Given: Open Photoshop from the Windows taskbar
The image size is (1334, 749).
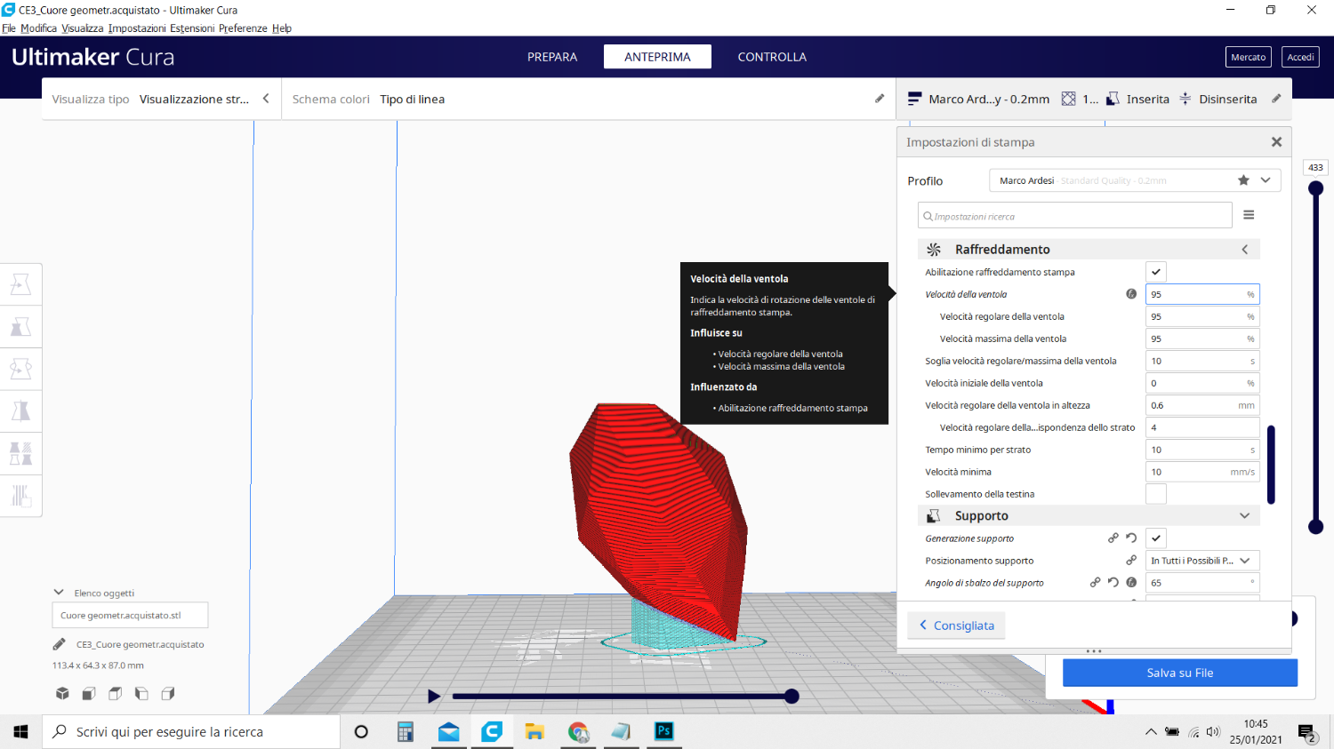Looking at the screenshot, I should pyautogui.click(x=663, y=731).
